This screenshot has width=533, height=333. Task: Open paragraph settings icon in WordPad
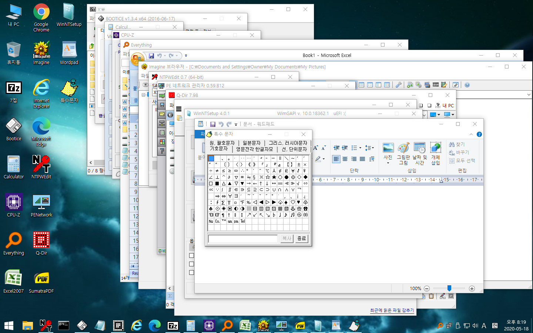[x=372, y=159]
